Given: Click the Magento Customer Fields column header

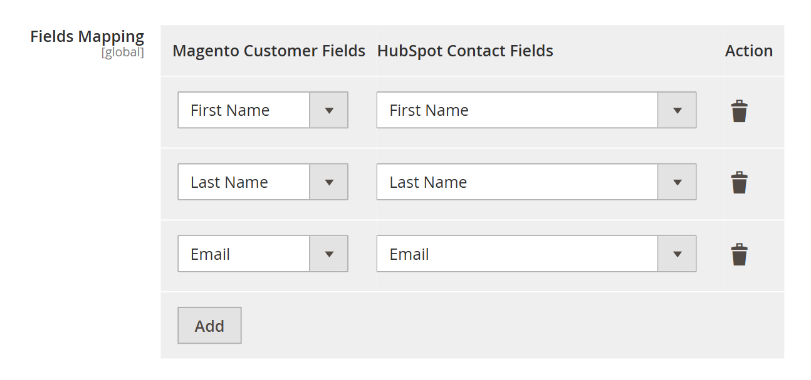Looking at the screenshot, I should pos(269,51).
